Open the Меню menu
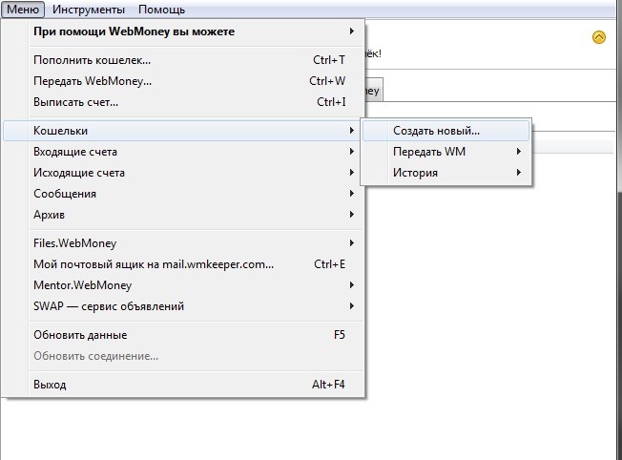This screenshot has height=460, width=622. 23,10
